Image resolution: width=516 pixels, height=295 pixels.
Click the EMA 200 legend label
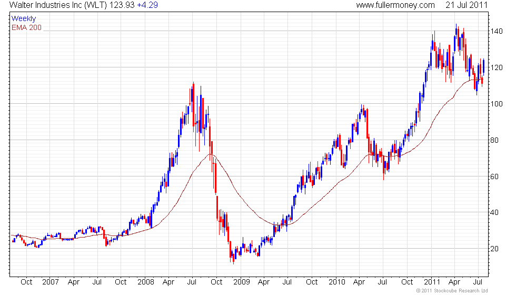[27, 27]
